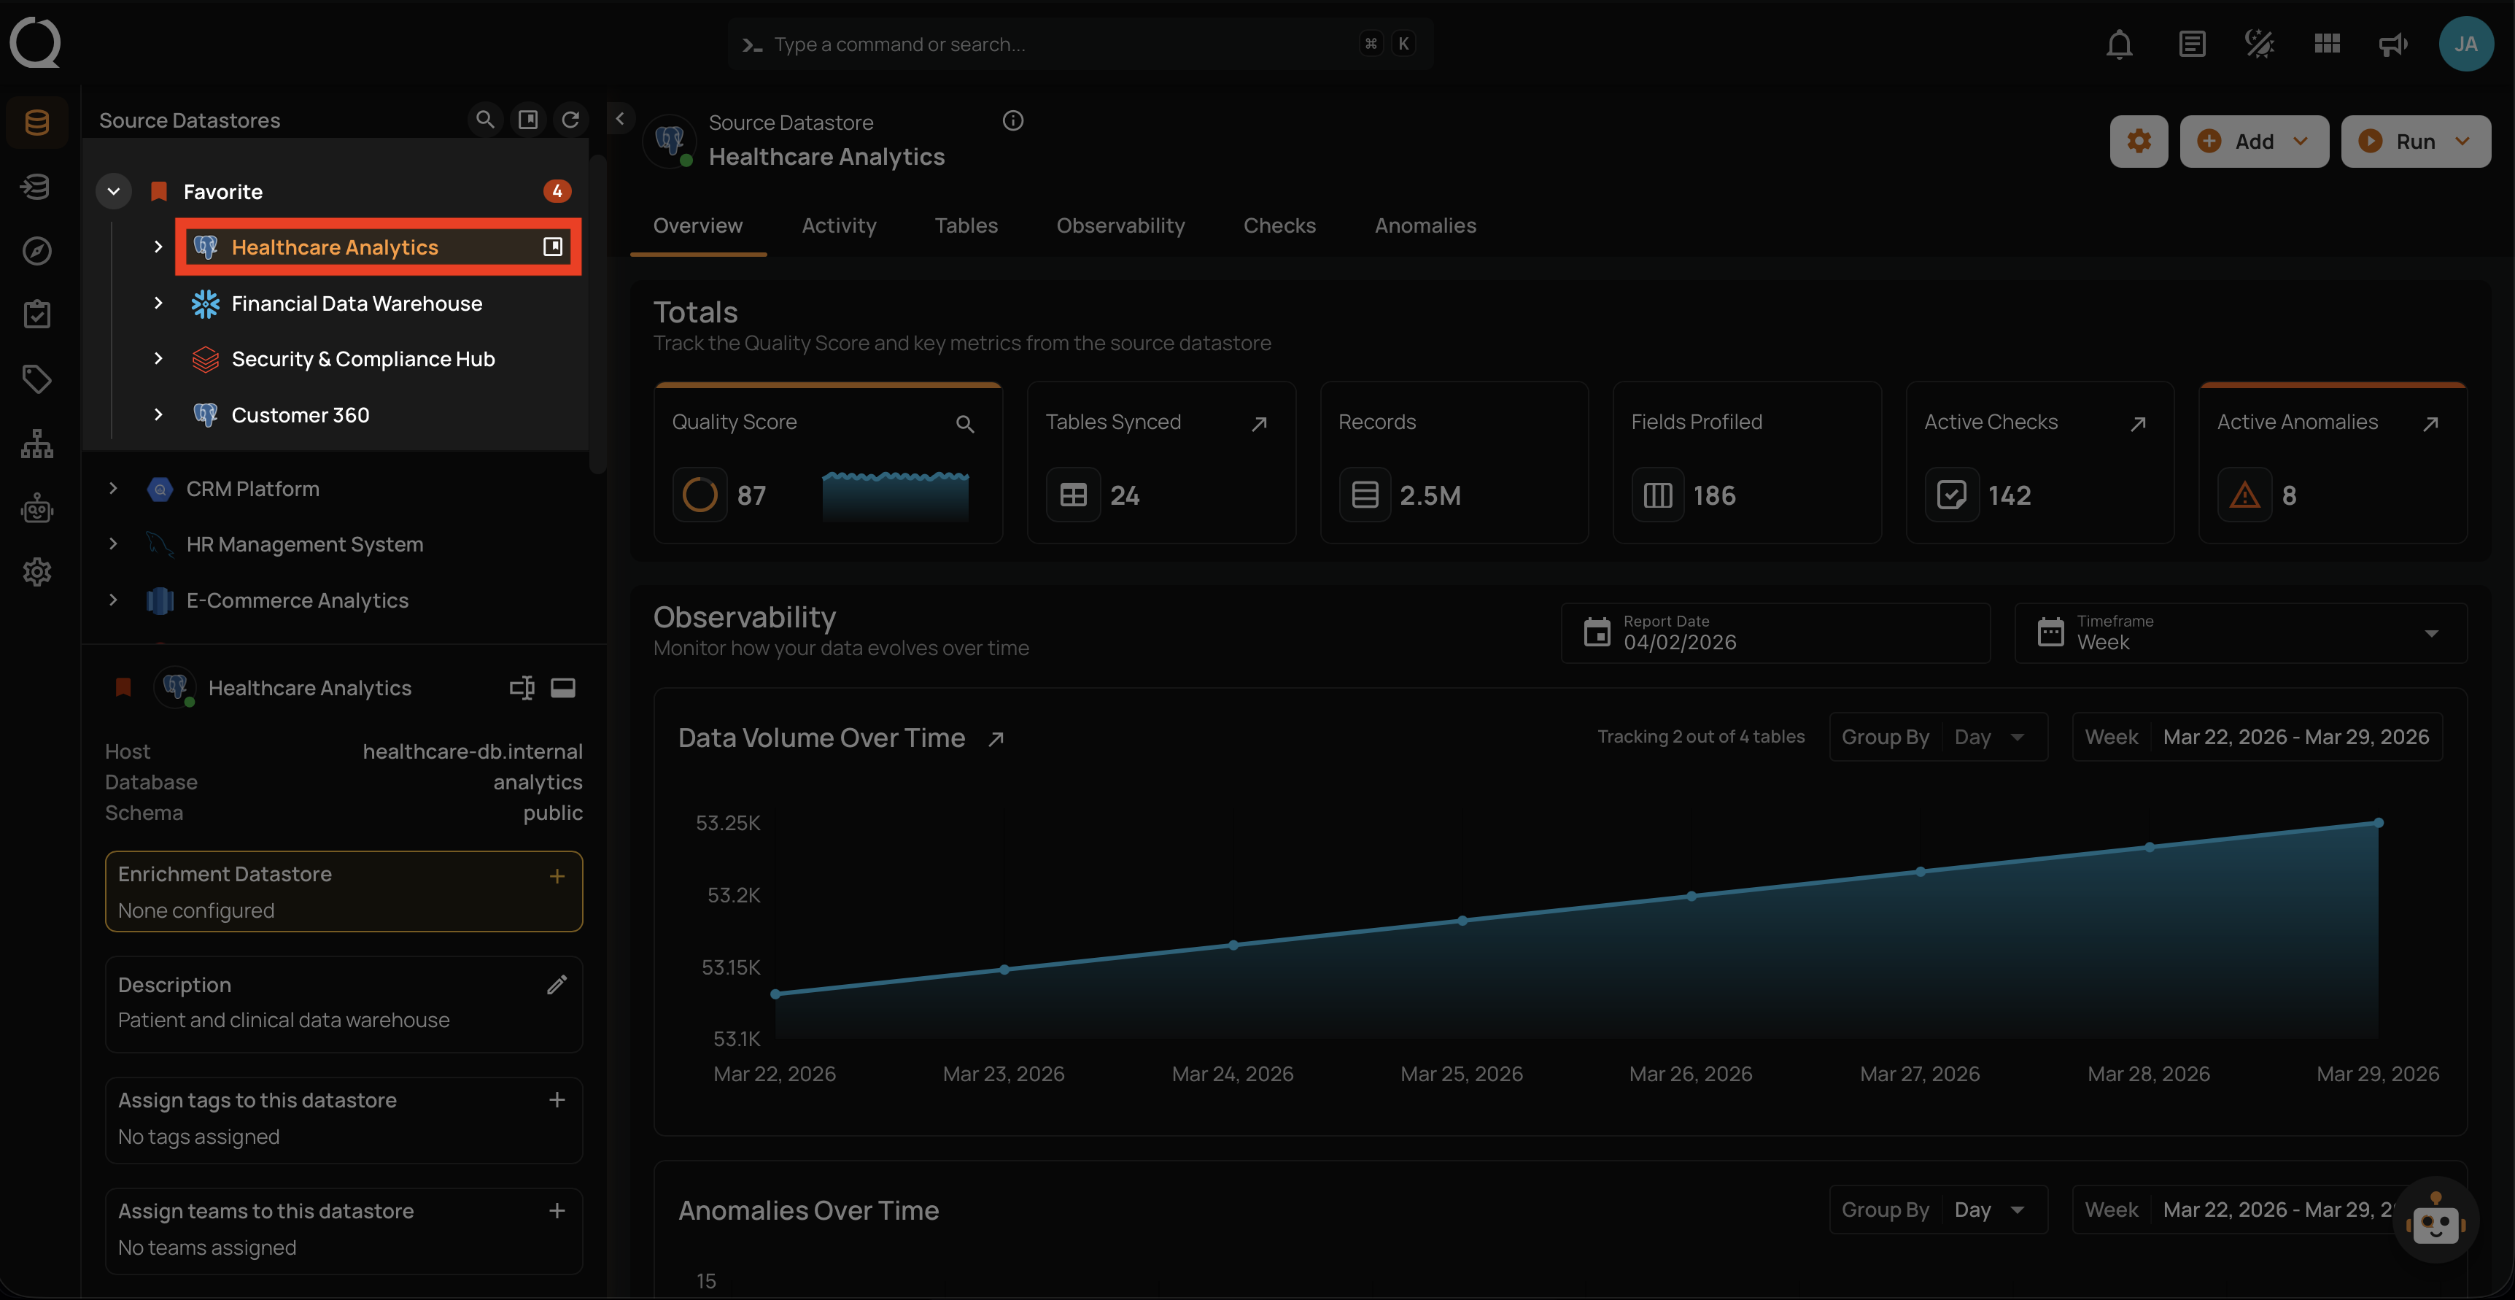Click the Quality Score progress ring
The width and height of the screenshot is (2515, 1300).
(x=699, y=494)
